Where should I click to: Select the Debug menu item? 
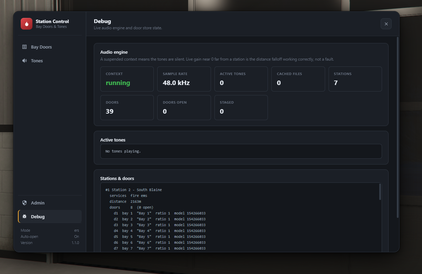coord(50,217)
